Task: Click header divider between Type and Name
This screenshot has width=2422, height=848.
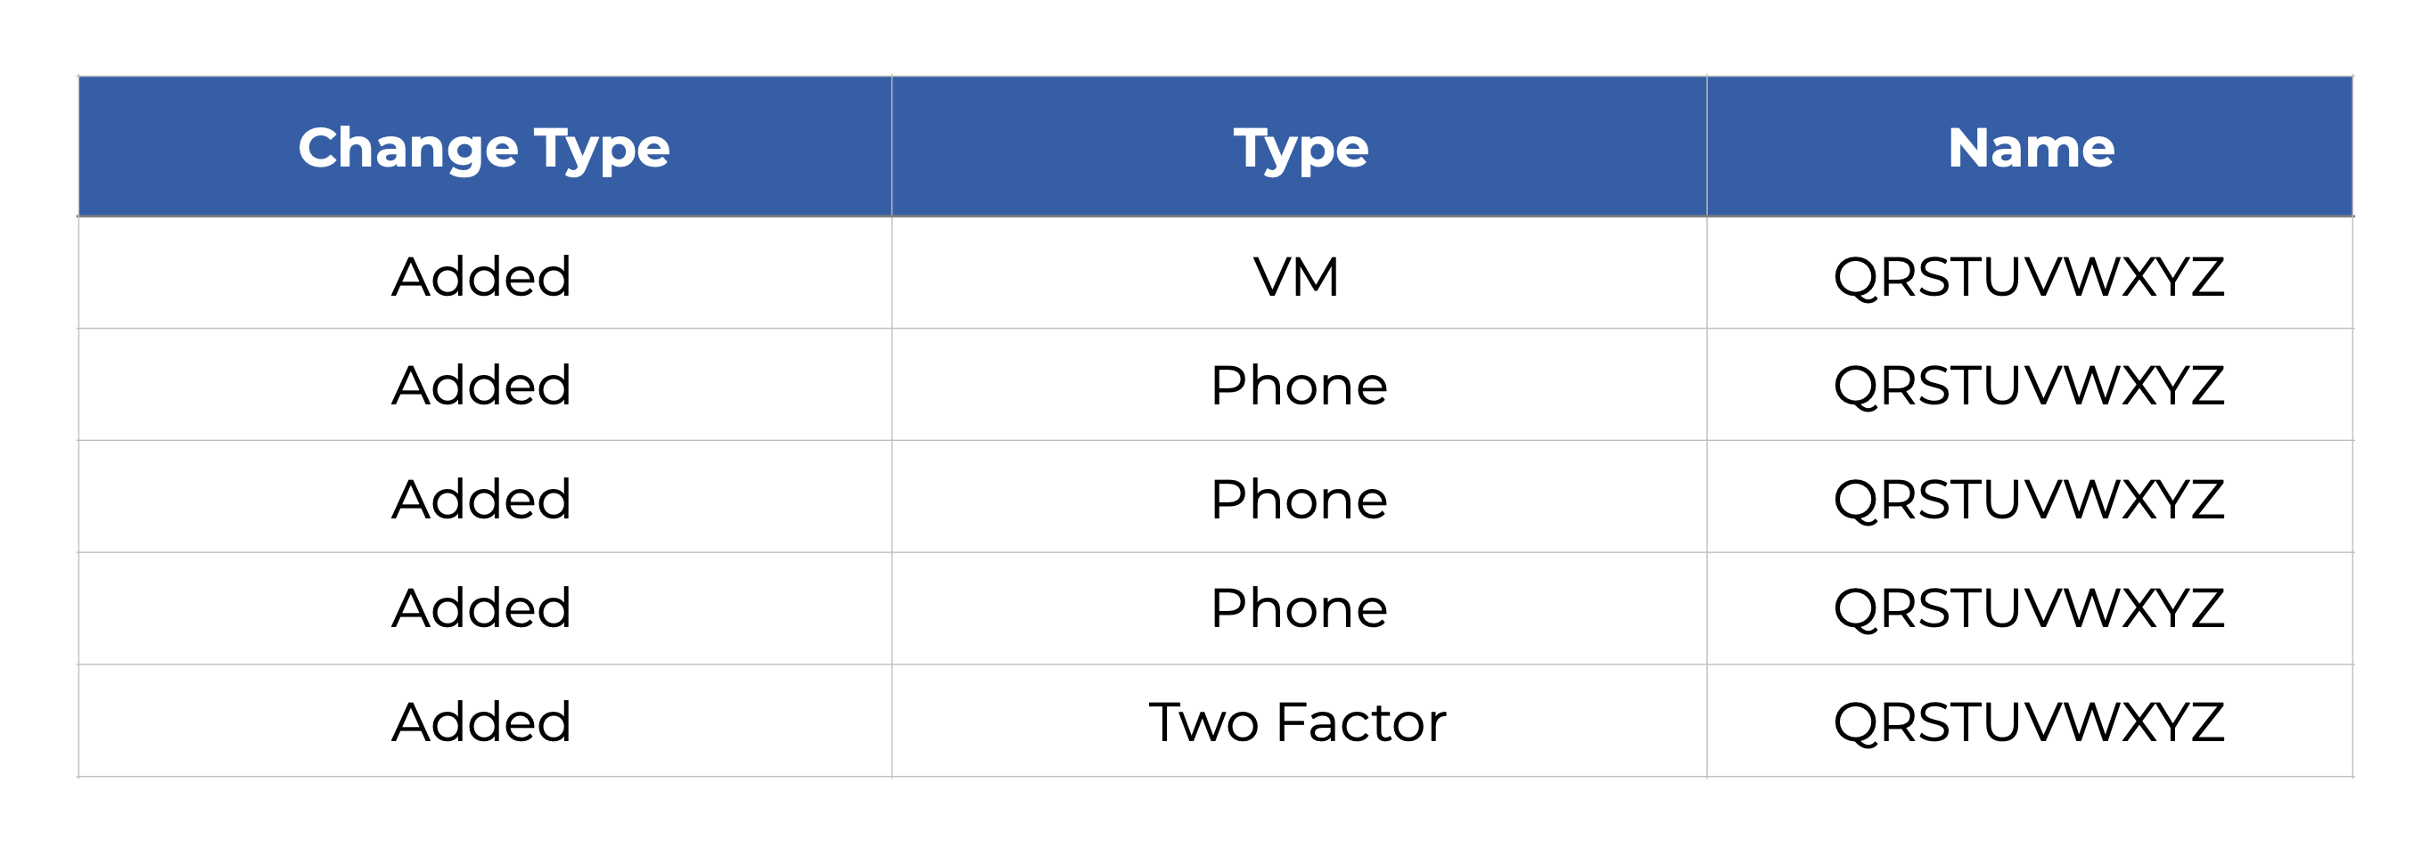Action: coord(1706,148)
